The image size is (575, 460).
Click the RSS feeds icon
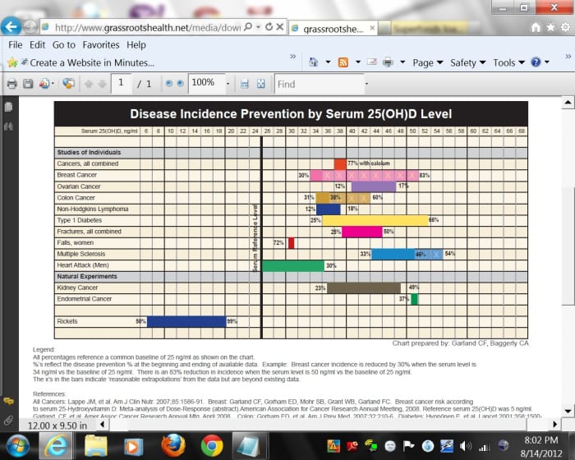pos(343,62)
